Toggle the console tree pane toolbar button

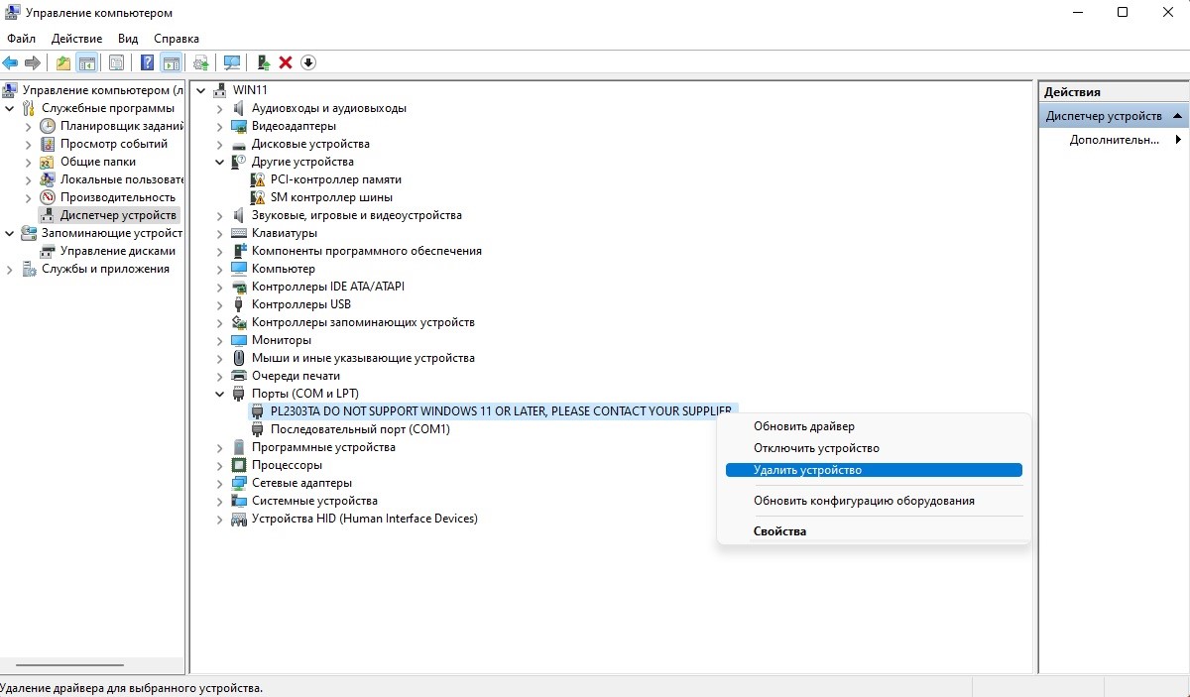point(87,63)
